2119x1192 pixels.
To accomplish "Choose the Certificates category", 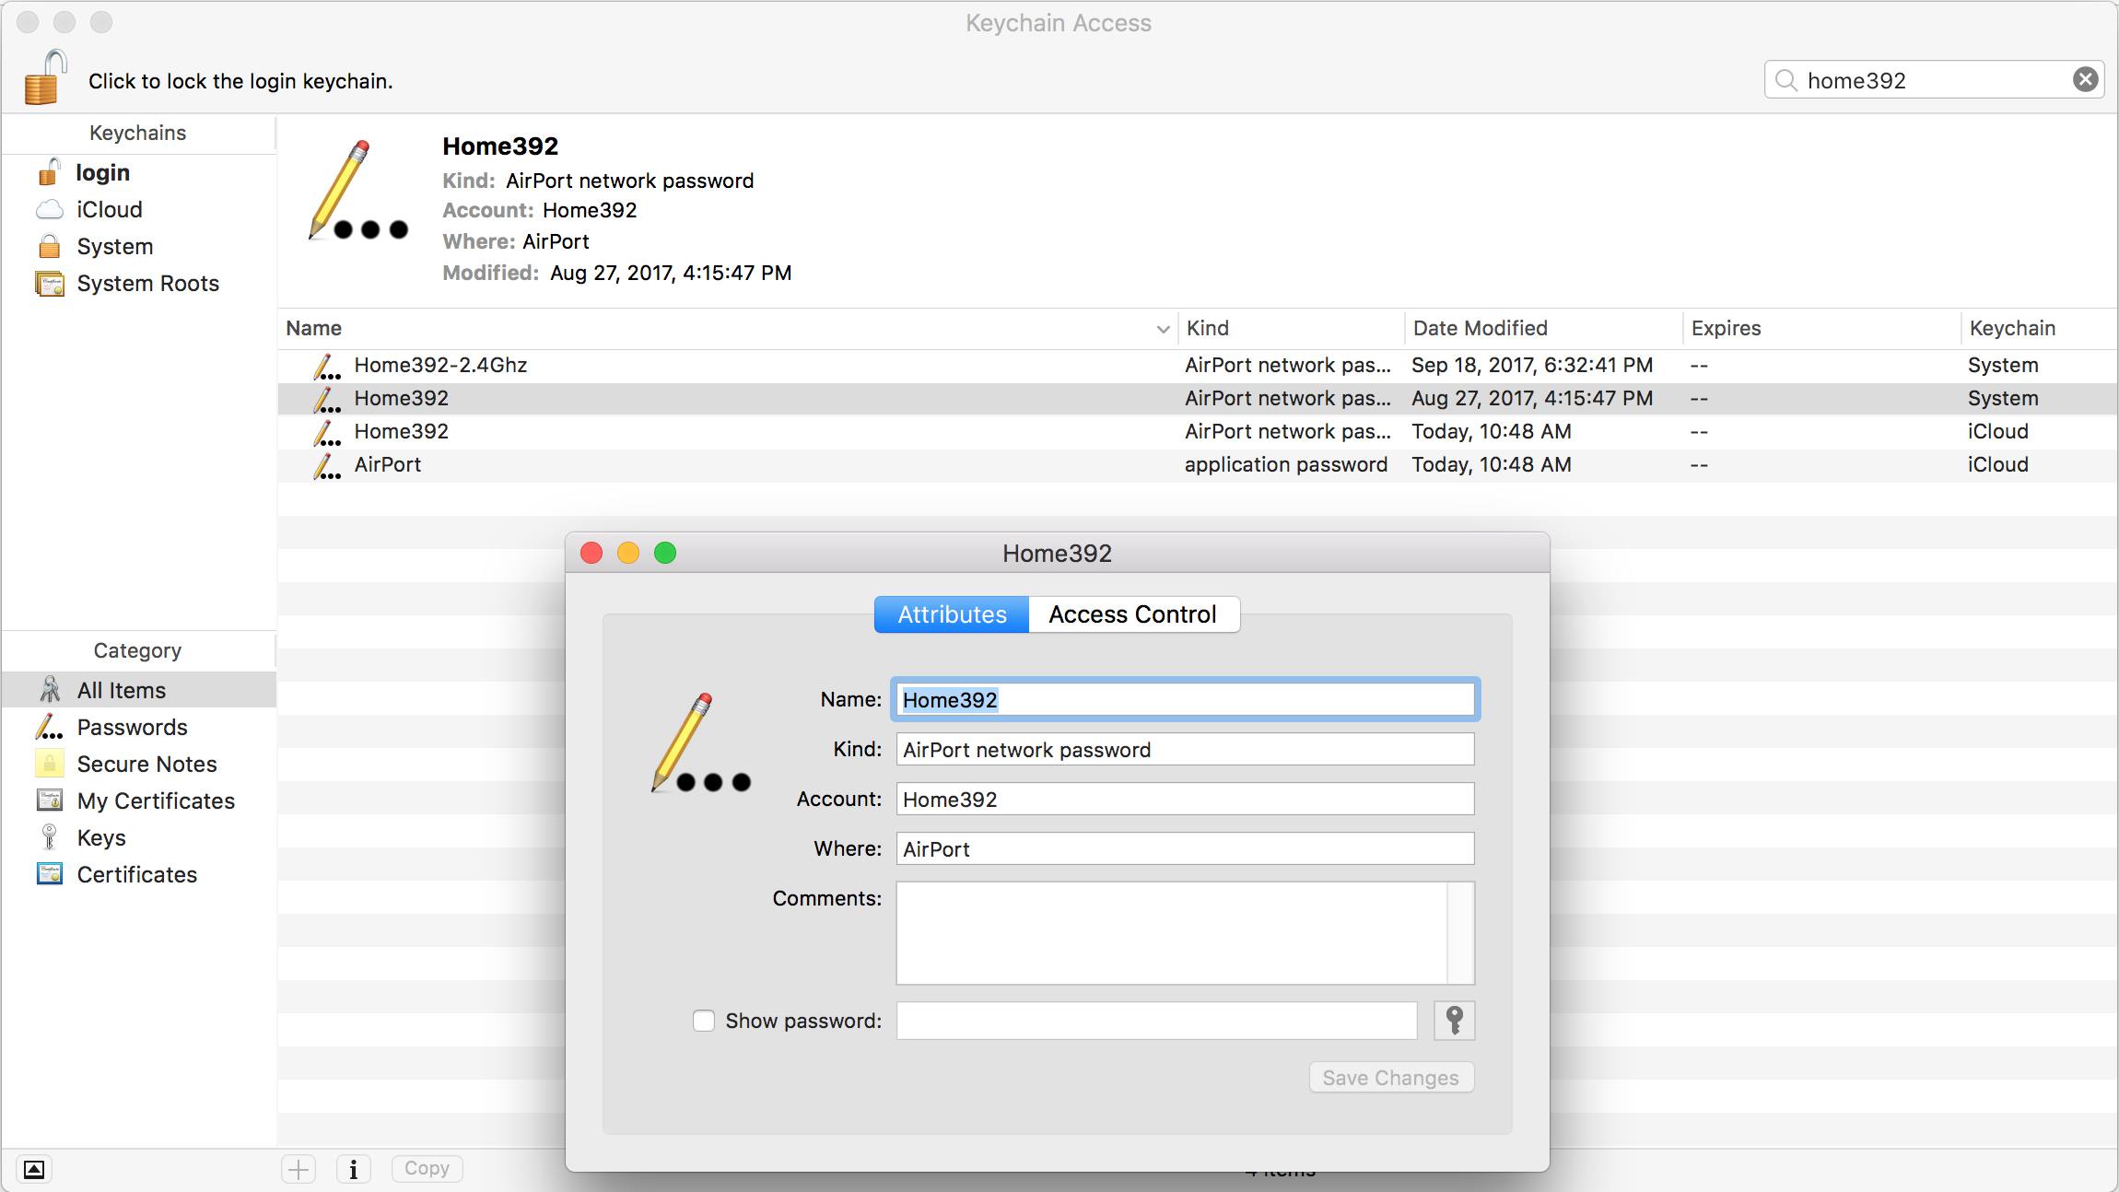I will pos(138,874).
